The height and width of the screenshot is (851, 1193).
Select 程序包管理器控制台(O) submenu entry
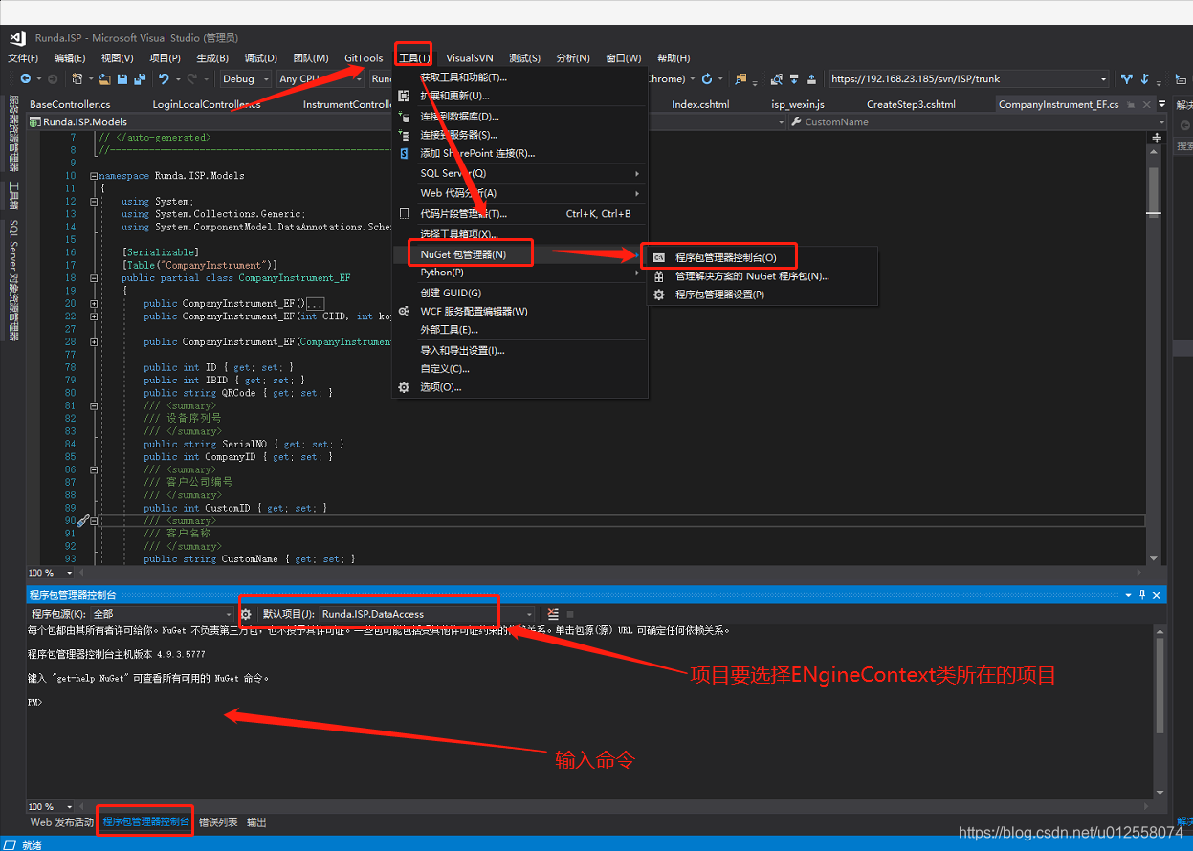point(761,257)
